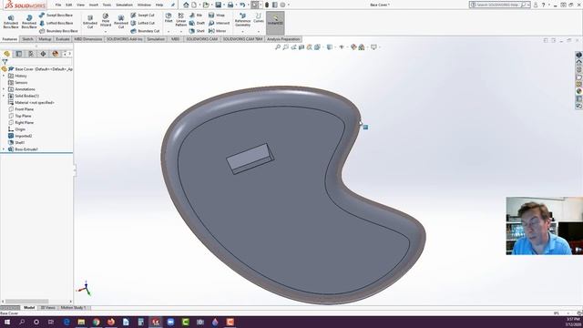This screenshot has width=583, height=328.
Task: Select the Mirror tool
Action: (217, 31)
